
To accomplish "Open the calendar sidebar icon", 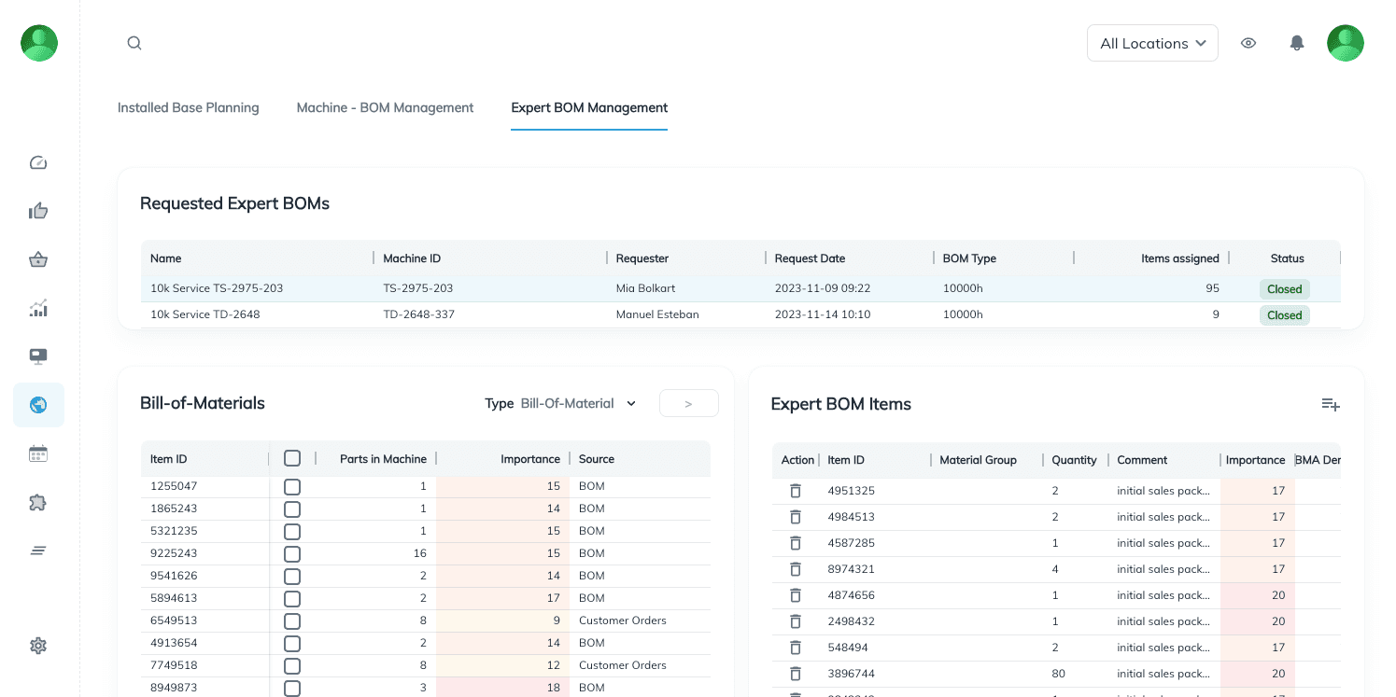I will [38, 453].
